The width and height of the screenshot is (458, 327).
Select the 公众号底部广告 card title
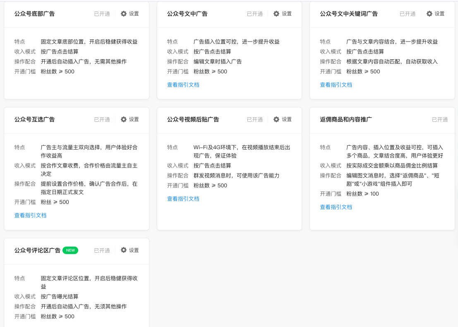pyautogui.click(x=34, y=14)
